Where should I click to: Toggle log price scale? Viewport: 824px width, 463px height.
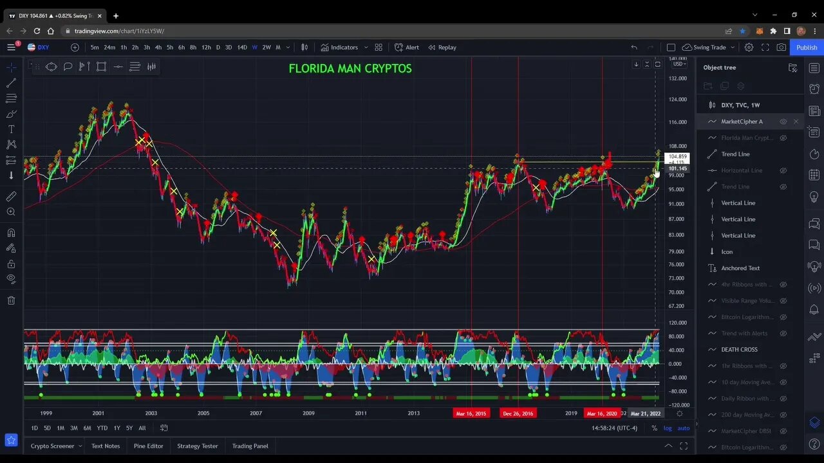coord(668,428)
